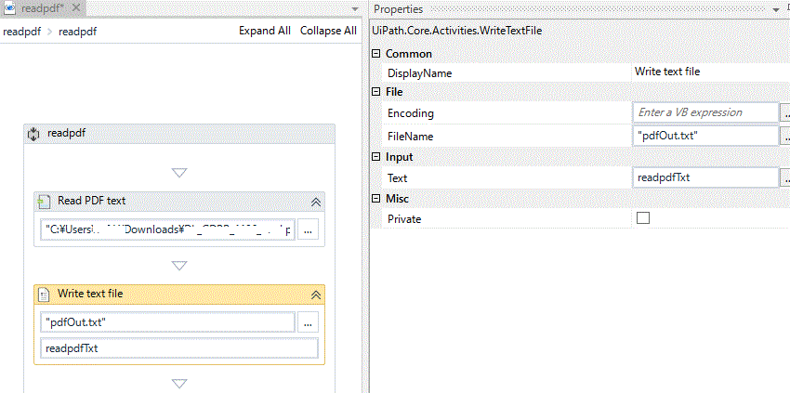The width and height of the screenshot is (790, 393).
Task: Click the FileName property field
Action: 705,136
